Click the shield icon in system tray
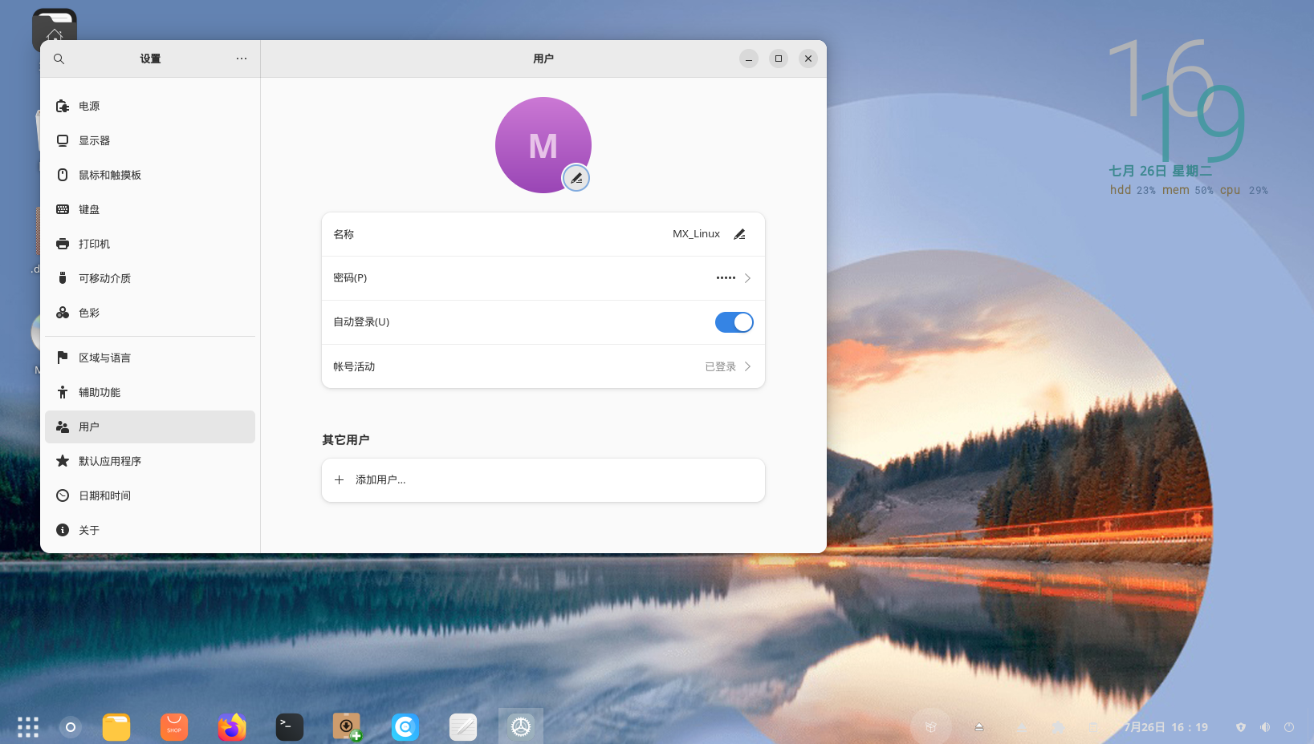 tap(1241, 727)
